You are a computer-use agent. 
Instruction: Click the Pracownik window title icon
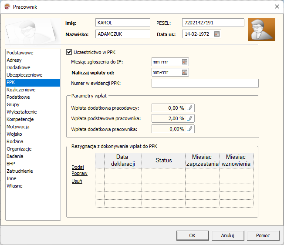7,7
